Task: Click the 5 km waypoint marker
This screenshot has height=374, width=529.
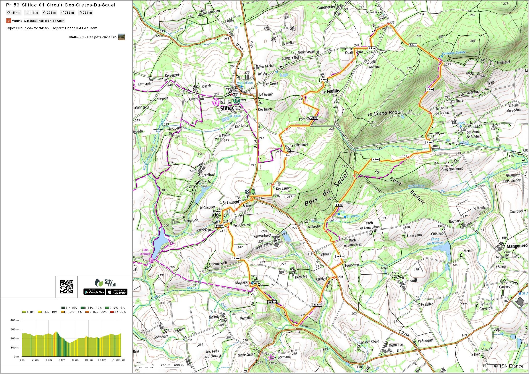Action: point(413,45)
